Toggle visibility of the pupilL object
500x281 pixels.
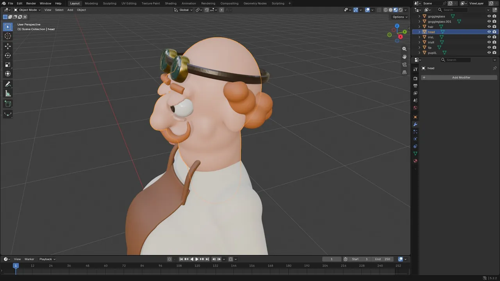[x=489, y=53]
